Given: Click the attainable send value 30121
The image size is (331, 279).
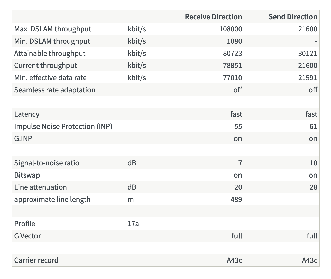Looking at the screenshot, I should (308, 53).
